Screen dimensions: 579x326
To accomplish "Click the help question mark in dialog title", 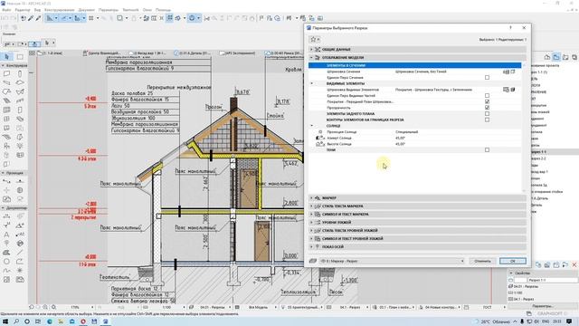I will point(510,28).
